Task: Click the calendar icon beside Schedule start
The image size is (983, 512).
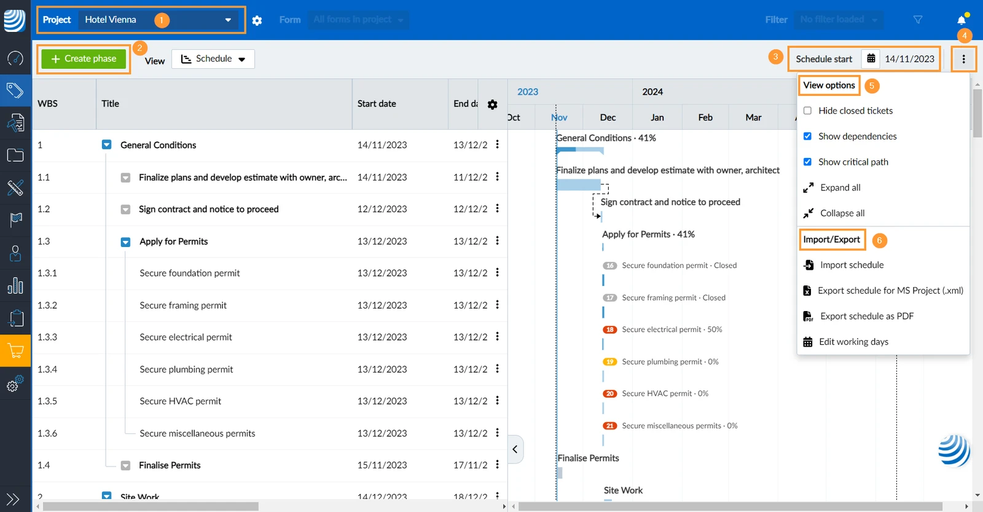Action: pos(871,59)
